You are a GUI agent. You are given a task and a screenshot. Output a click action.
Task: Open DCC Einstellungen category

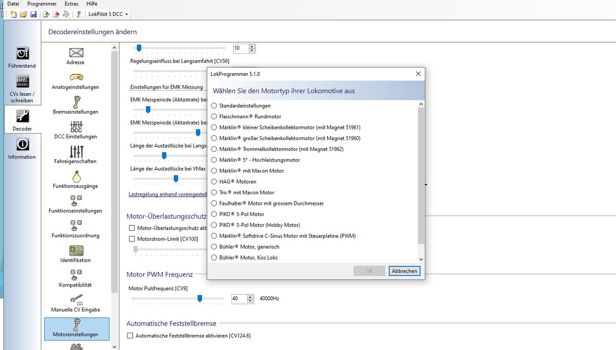(76, 131)
